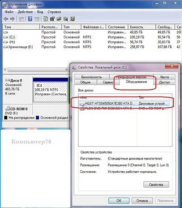Click the Отмена button
The image size is (182, 208).
point(142,200)
